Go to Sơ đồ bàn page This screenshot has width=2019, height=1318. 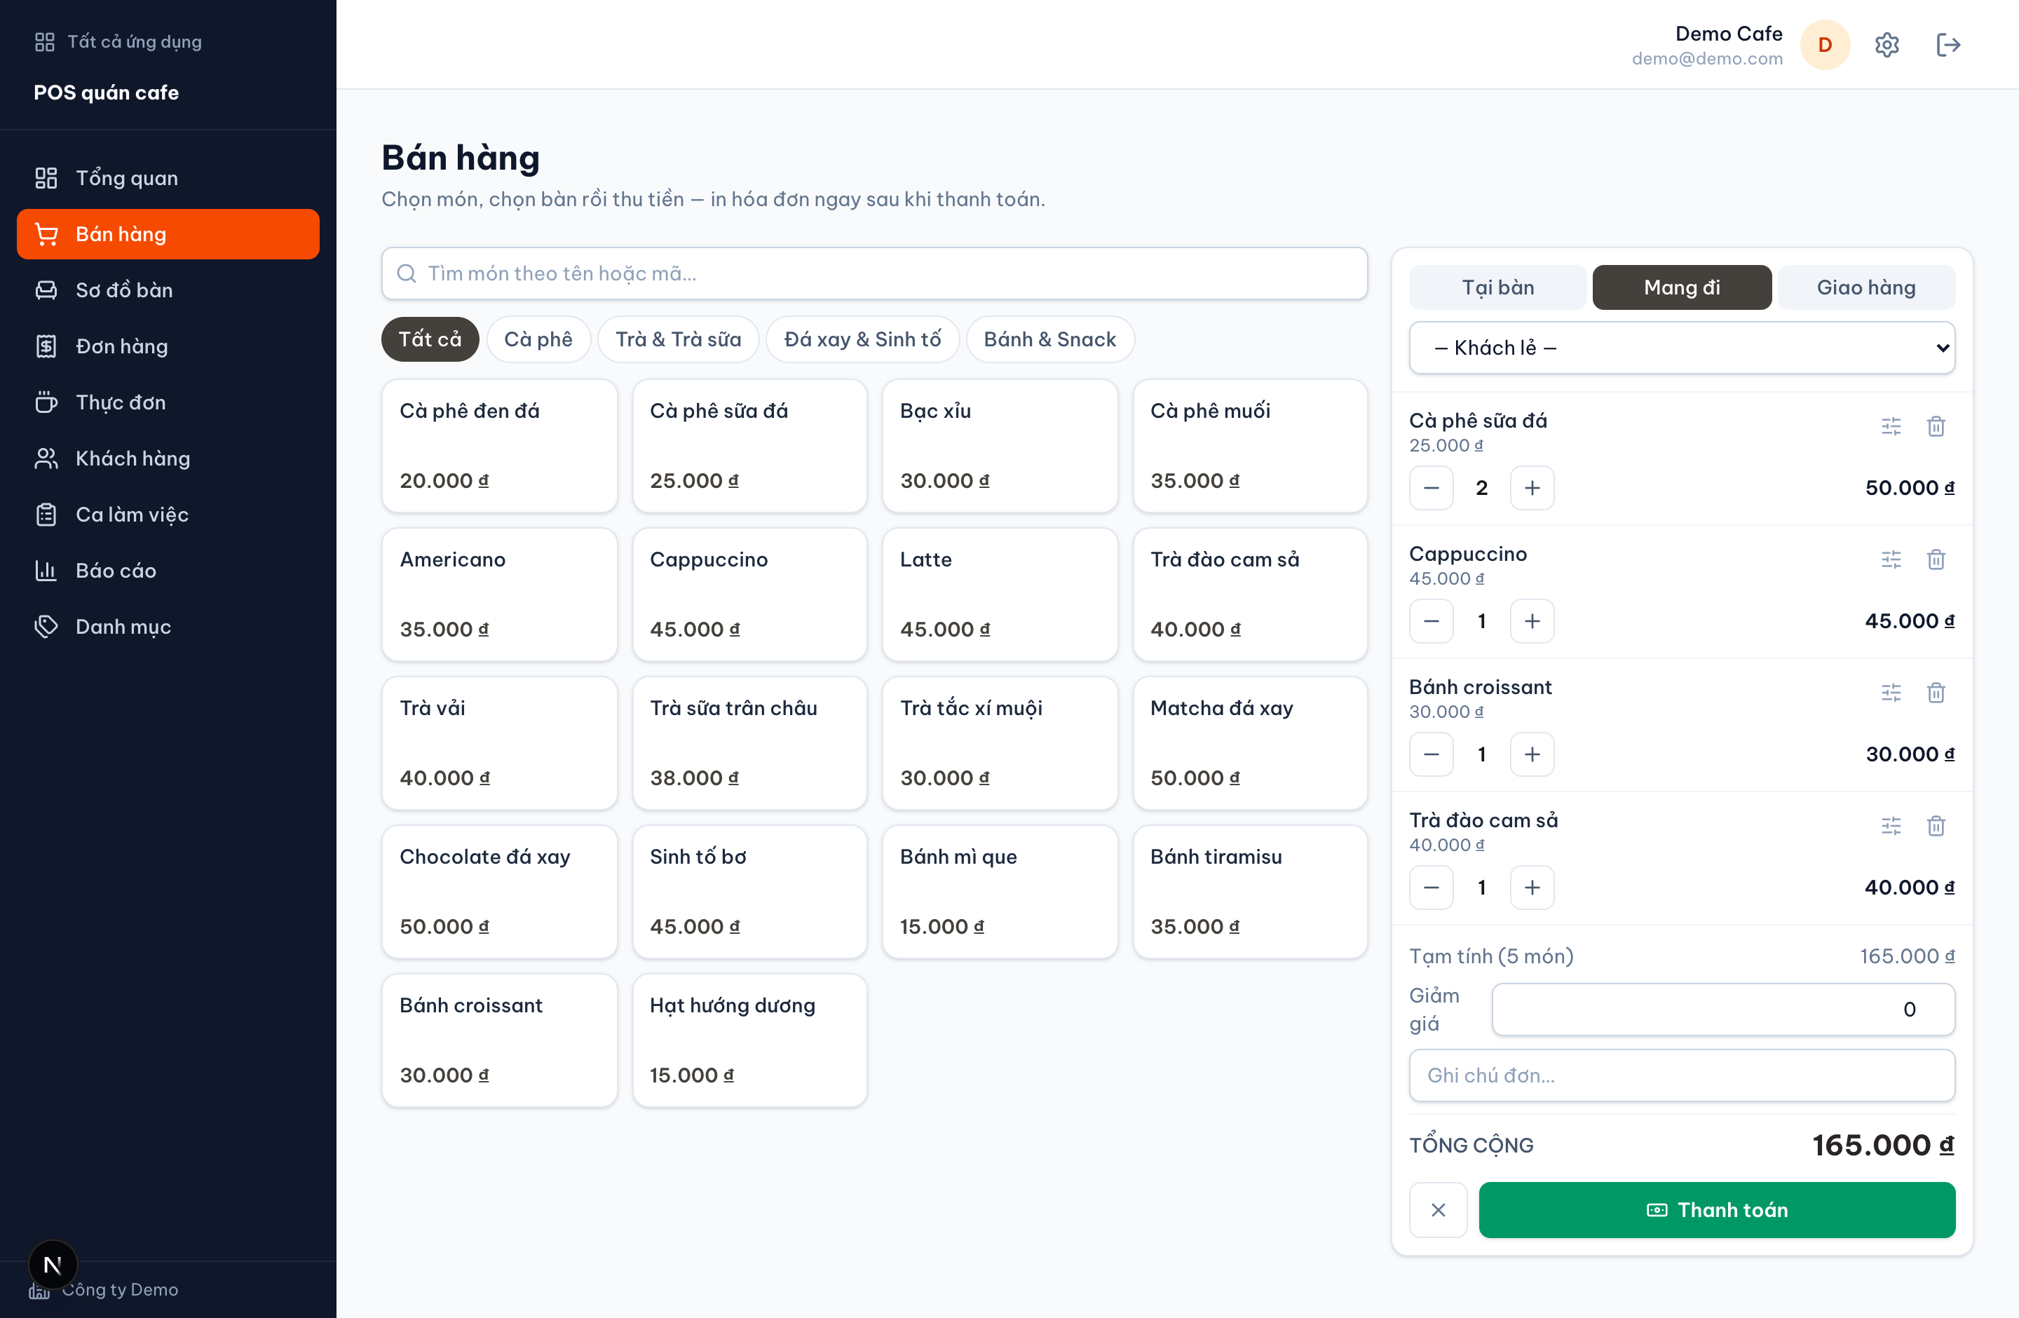pos(168,290)
